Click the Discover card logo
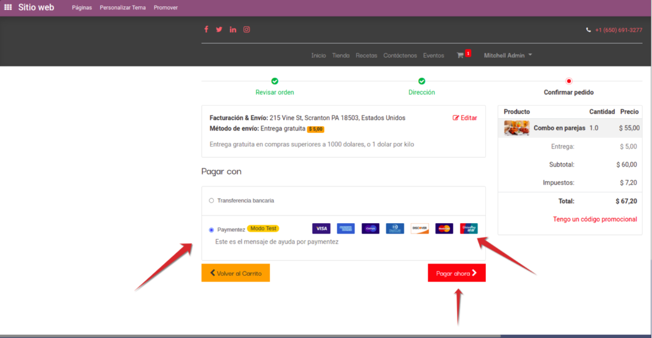 pyautogui.click(x=420, y=229)
